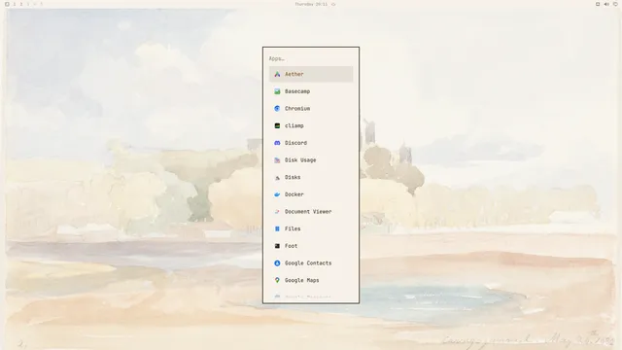
Task: Focus the Apps… search field
Action: point(311,58)
